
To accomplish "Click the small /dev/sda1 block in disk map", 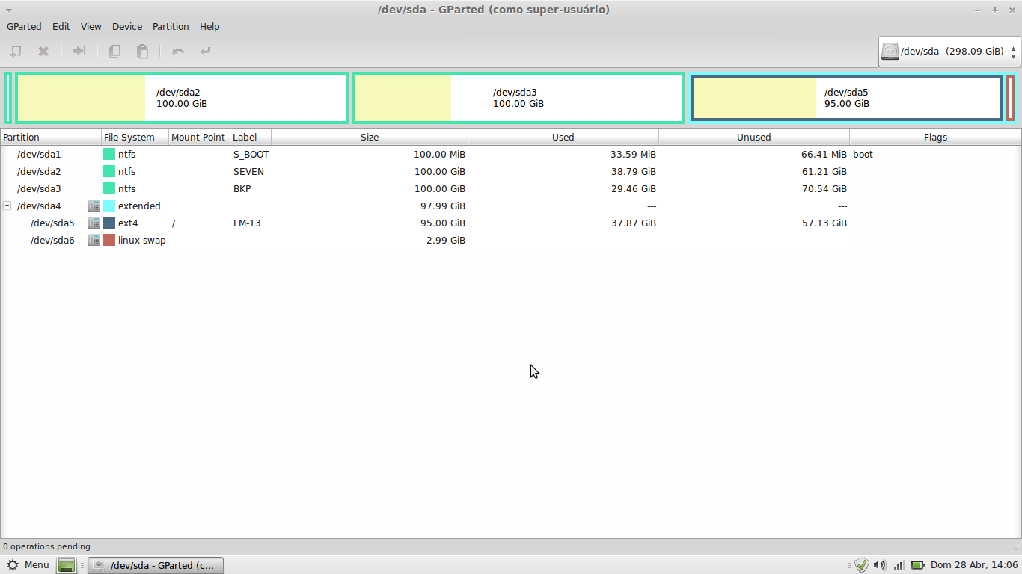I will (8, 98).
